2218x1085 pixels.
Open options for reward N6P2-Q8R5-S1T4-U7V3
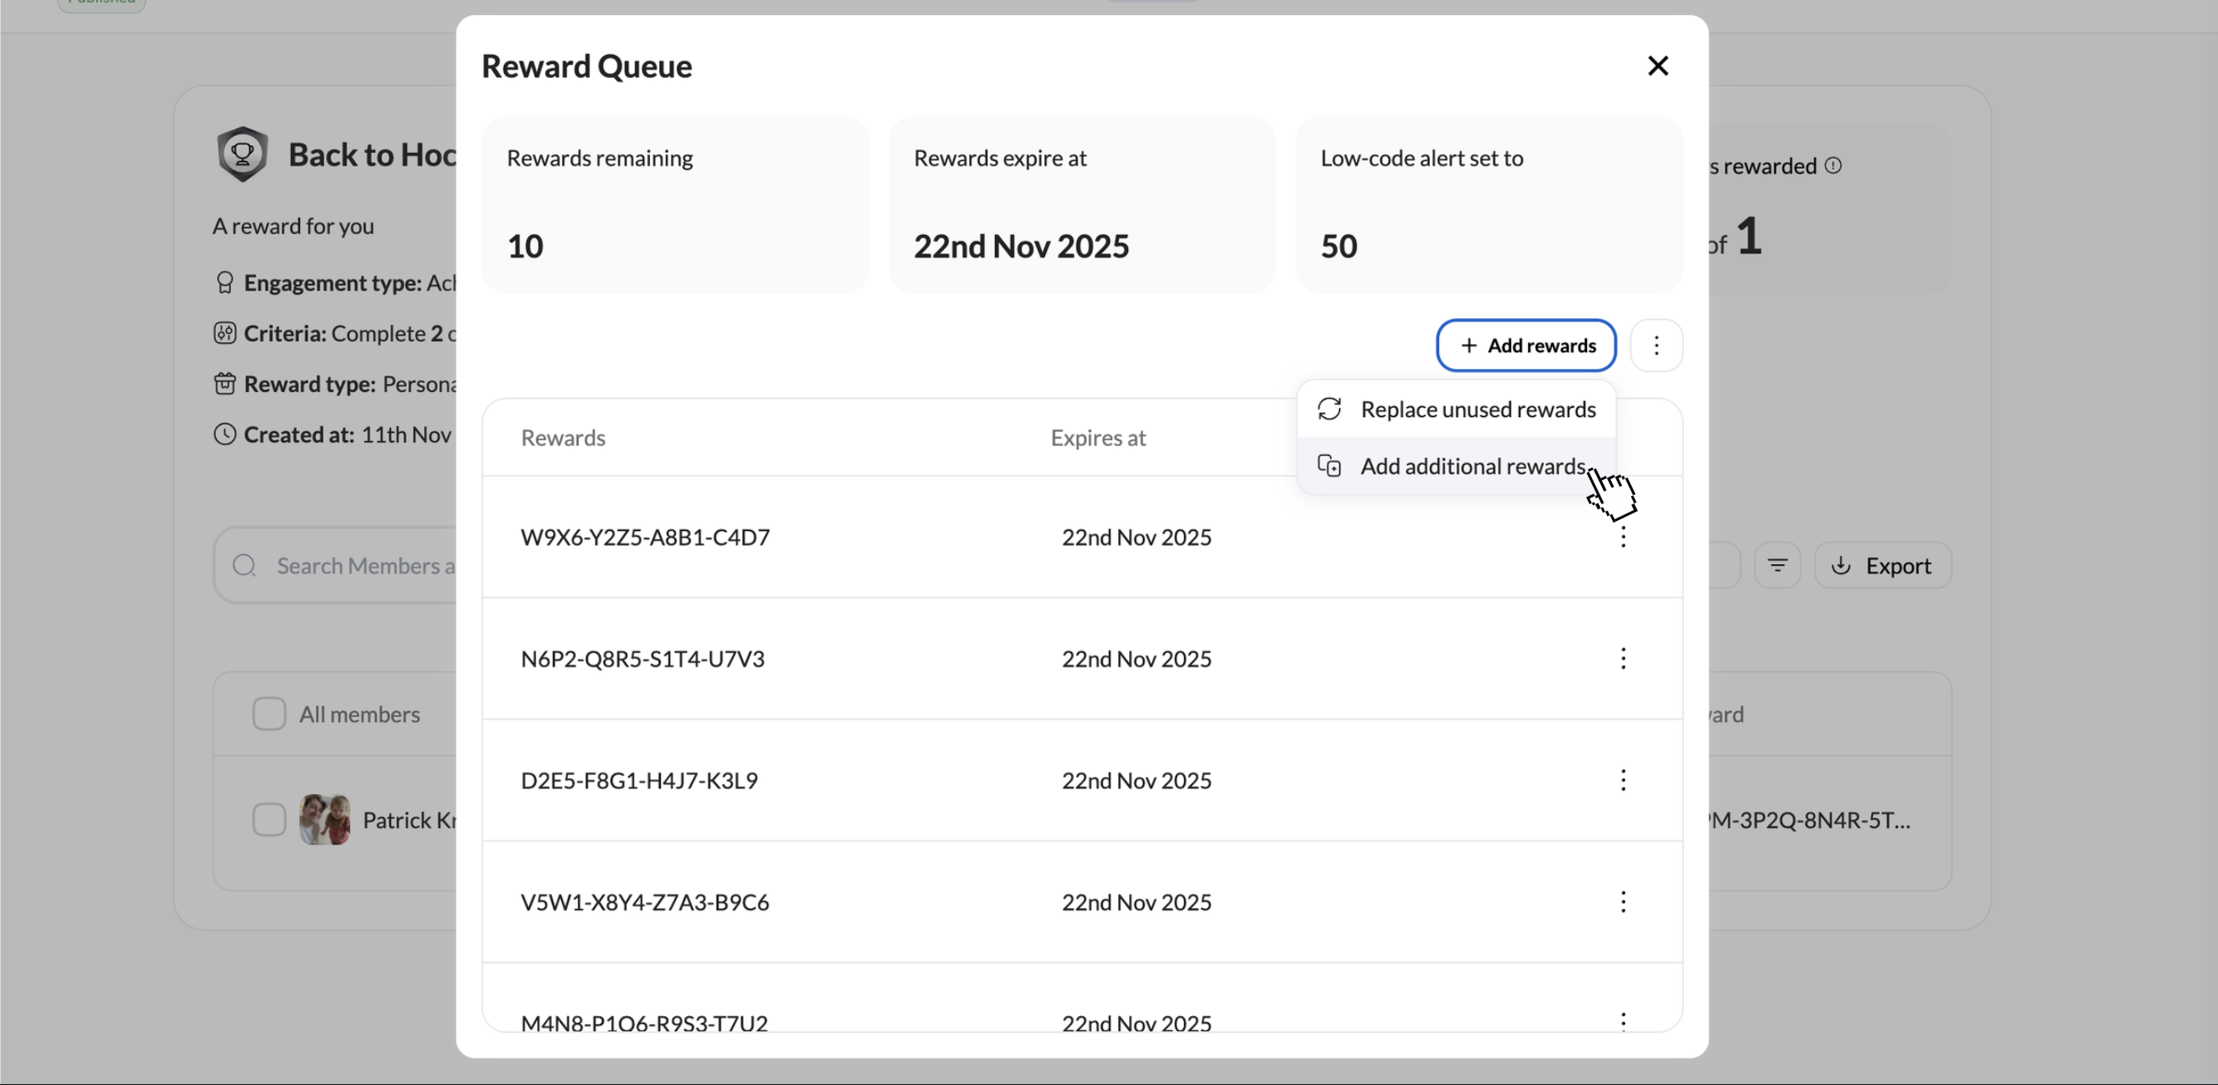[x=1622, y=659]
